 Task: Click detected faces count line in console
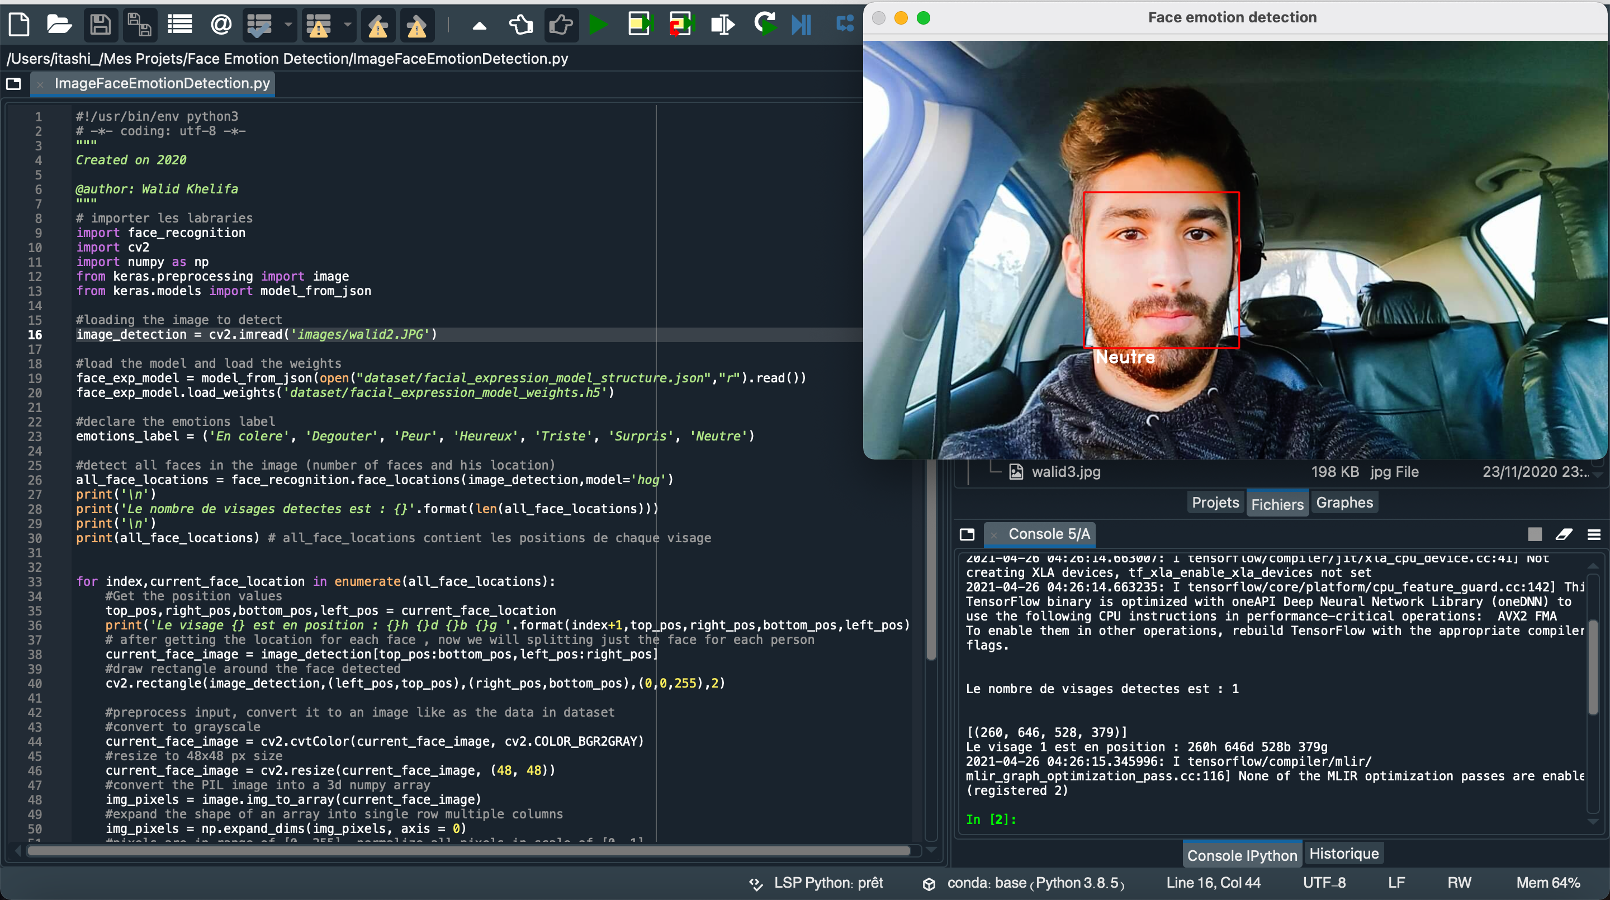click(1102, 689)
